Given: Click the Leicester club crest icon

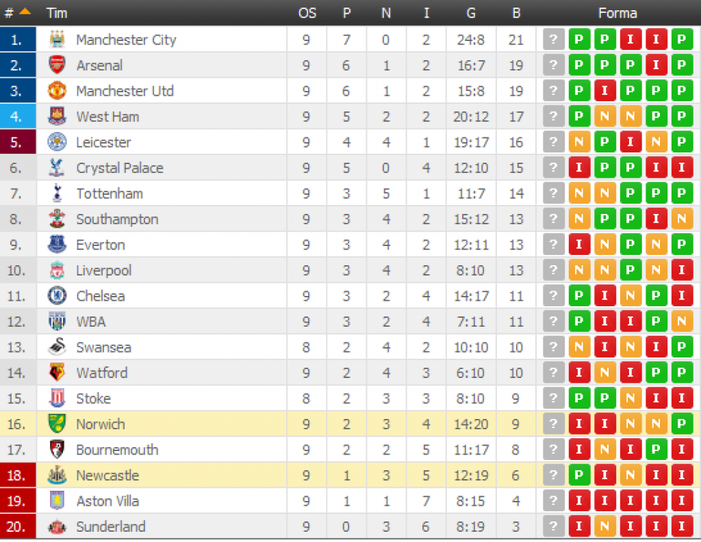Looking at the screenshot, I should (57, 142).
